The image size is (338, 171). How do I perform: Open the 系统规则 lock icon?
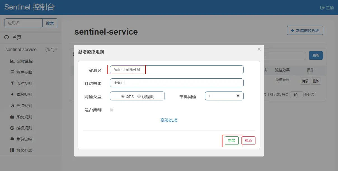(x=12, y=117)
